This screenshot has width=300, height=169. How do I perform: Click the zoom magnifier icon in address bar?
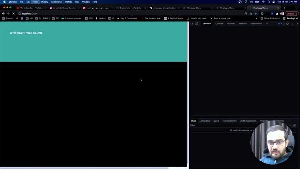246,14
